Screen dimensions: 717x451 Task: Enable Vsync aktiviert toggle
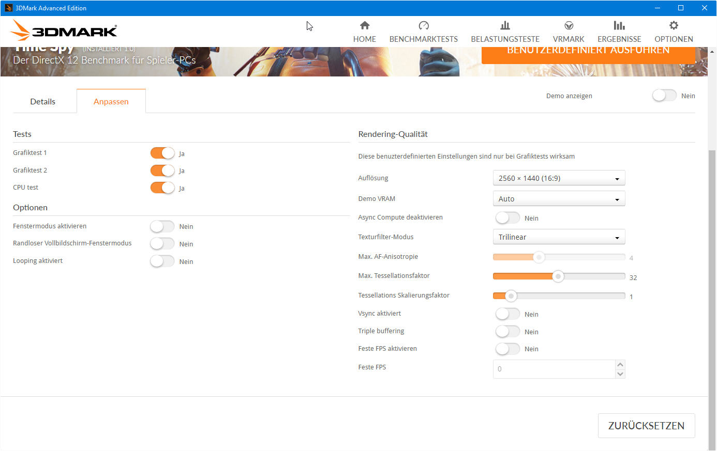(x=507, y=314)
